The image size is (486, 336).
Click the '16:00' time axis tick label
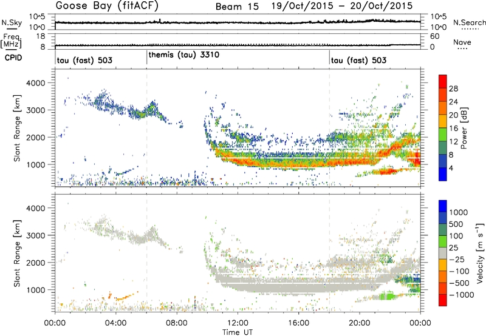(x=298, y=323)
